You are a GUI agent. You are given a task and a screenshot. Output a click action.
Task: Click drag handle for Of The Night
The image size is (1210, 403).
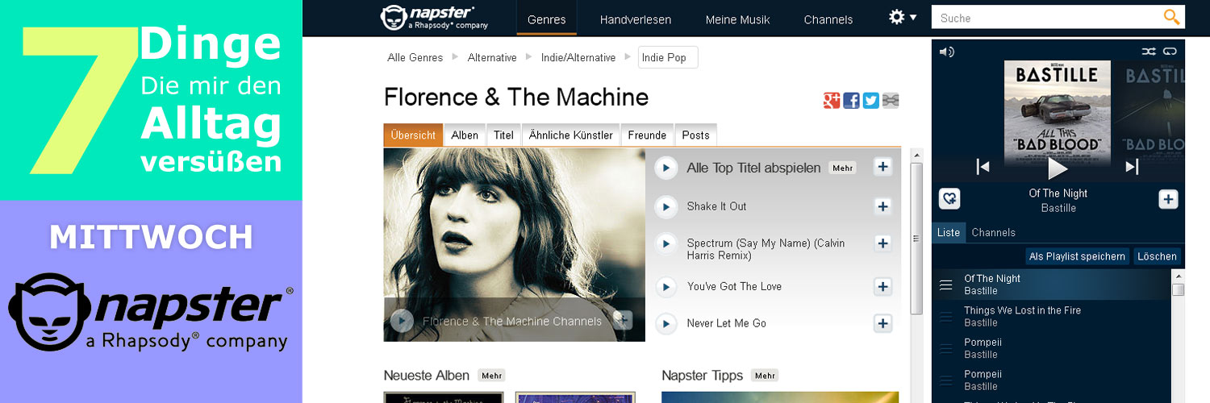946,285
